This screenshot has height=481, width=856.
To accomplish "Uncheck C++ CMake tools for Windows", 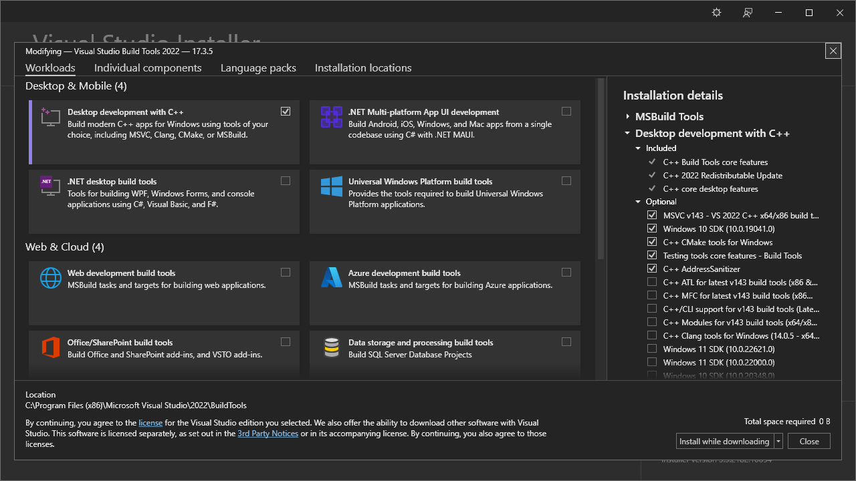I will [x=652, y=242].
